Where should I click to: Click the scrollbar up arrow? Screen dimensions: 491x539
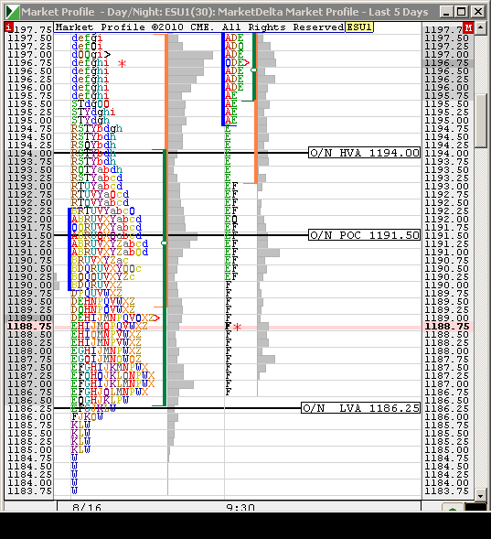point(481,27)
